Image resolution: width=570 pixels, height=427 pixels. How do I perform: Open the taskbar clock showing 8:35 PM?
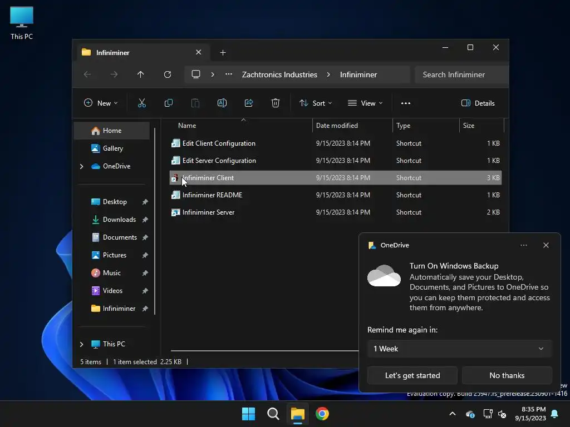point(530,414)
